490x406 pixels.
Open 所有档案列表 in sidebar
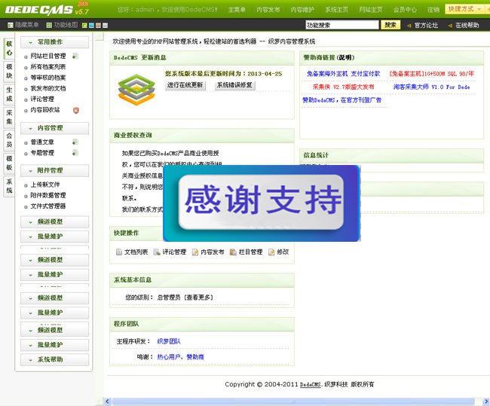point(48,67)
